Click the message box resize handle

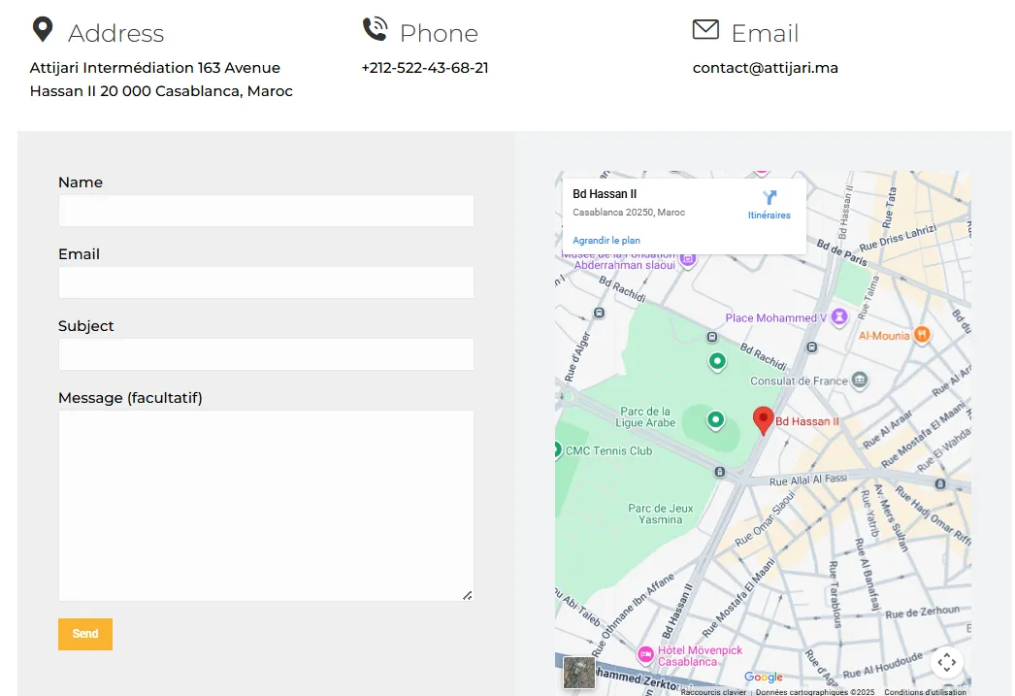(x=467, y=595)
